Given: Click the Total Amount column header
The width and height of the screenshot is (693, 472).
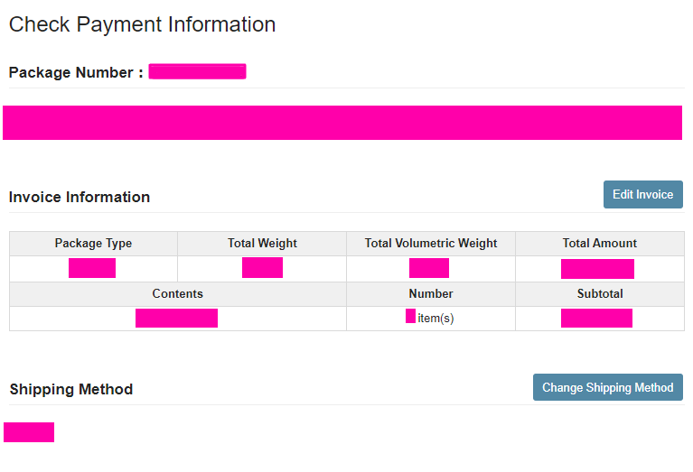Looking at the screenshot, I should pos(600,244).
